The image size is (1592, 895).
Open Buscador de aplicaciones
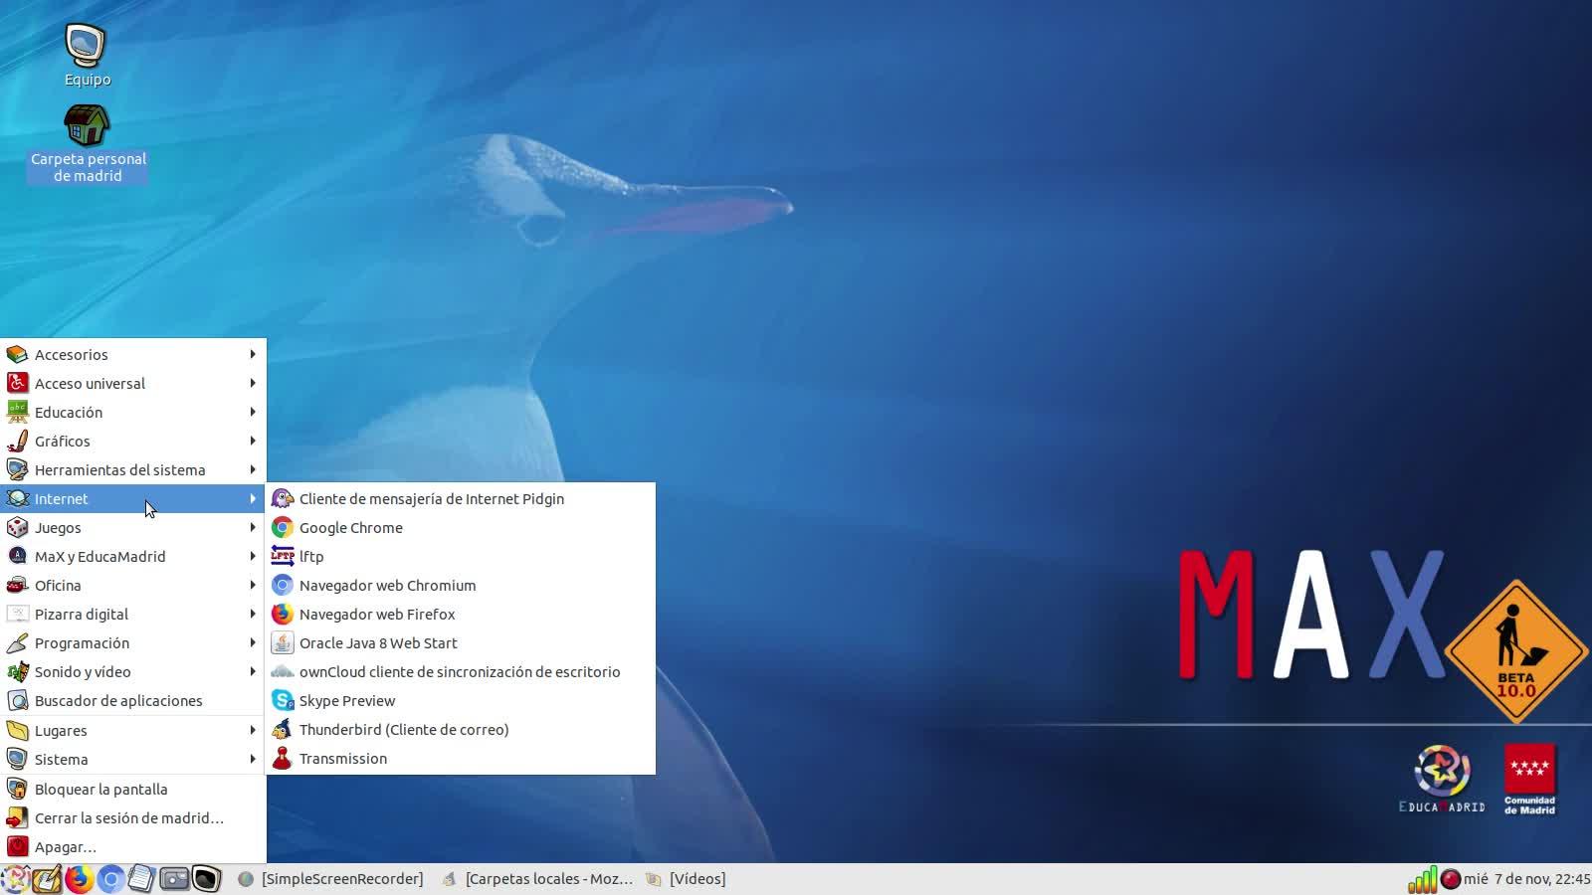tap(133, 701)
